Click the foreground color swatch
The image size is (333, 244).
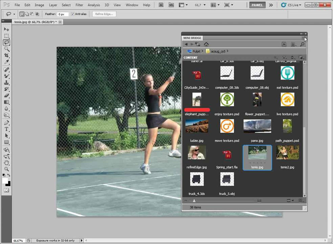(5, 181)
